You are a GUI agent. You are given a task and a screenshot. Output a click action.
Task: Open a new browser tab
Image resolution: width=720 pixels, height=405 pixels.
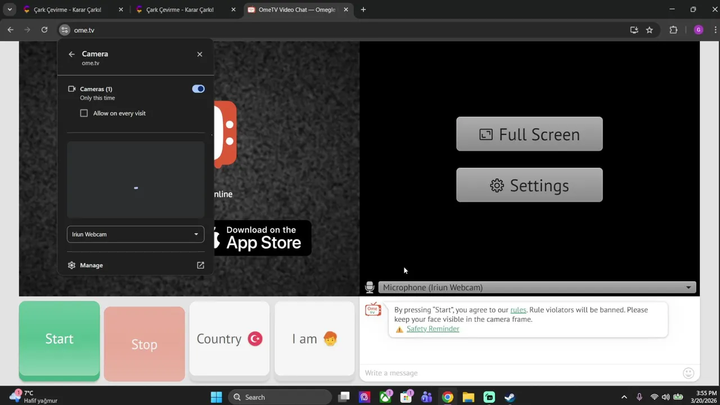363,10
